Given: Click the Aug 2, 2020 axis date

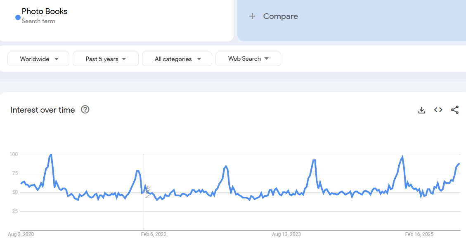Looking at the screenshot, I should click(x=21, y=234).
